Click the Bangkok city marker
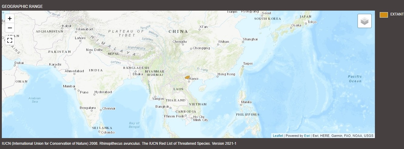The height and width of the screenshot is (149, 404). point(171,107)
